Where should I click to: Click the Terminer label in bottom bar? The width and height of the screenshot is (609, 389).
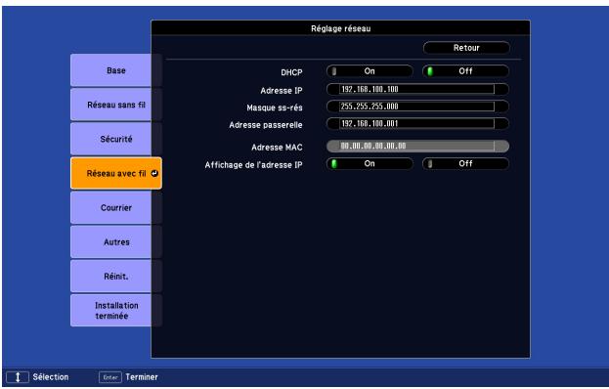[142, 377]
